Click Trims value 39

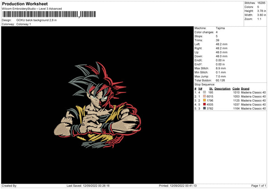(218, 40)
